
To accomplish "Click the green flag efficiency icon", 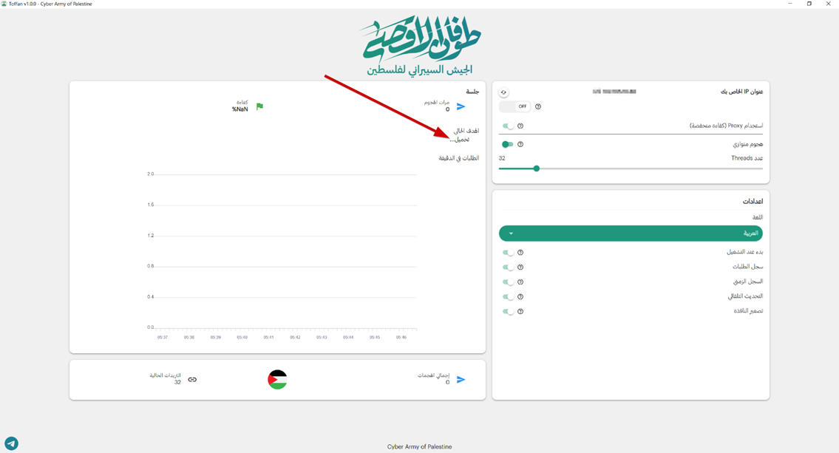I will point(259,106).
